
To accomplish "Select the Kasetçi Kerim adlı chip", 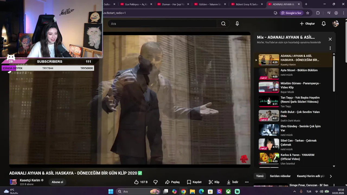I will 311,176.
